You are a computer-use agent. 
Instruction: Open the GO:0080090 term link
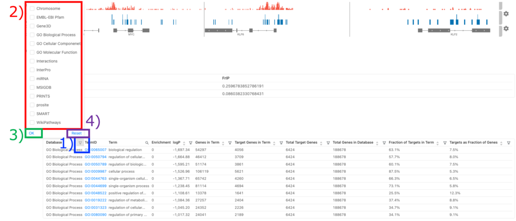pyautogui.click(x=95, y=215)
